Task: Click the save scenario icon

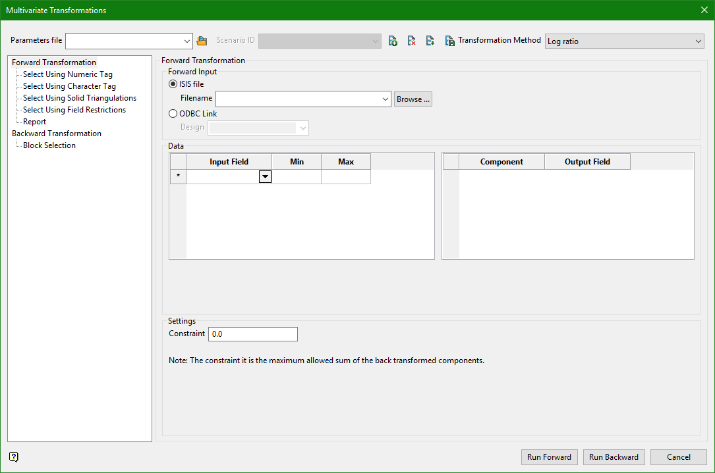Action: pyautogui.click(x=449, y=41)
